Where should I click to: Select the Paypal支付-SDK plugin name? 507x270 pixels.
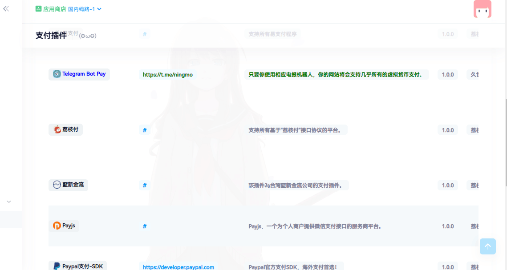pyautogui.click(x=82, y=266)
